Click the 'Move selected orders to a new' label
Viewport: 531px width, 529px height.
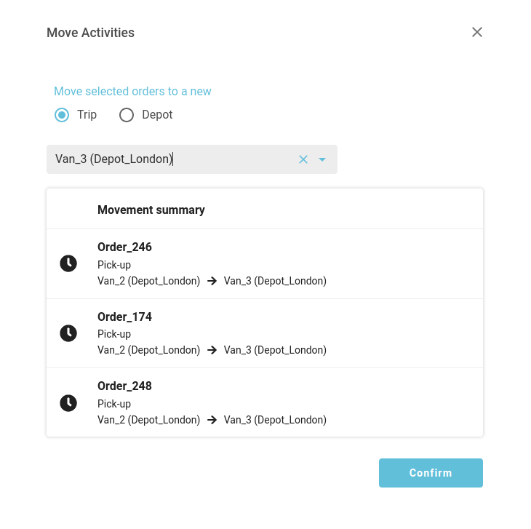[132, 92]
